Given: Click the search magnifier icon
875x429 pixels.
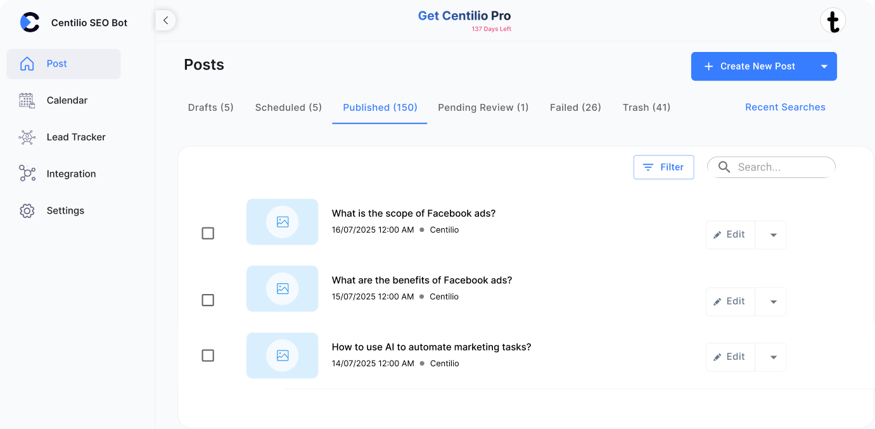Looking at the screenshot, I should coord(724,167).
